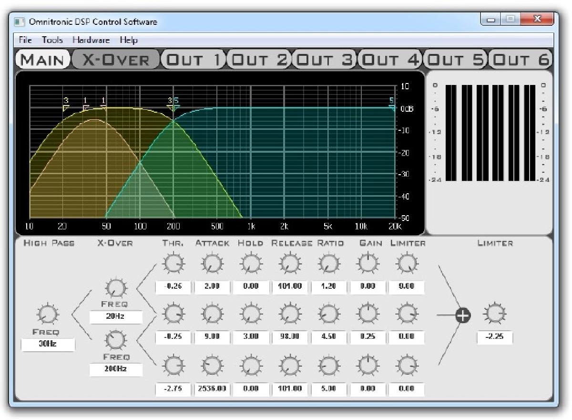This screenshot has width=572, height=420.
Task: Click the bottom-row Hold knob
Action: tap(251, 366)
